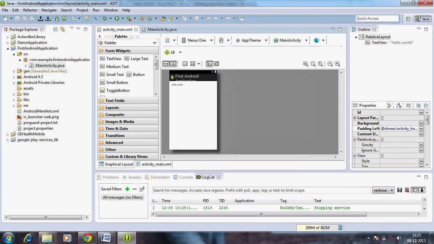Screen dimensions: 434x244
Task: Click the Save icon in main toolbar
Action: pos(17,19)
